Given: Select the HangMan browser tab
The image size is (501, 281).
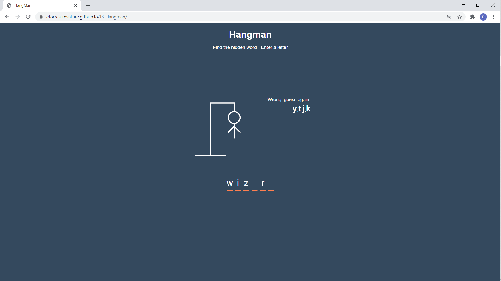Looking at the screenshot, I should tap(42, 5).
